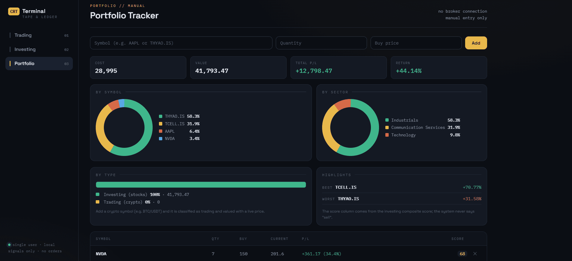572x261 pixels.
Task: Click the NVDA buy price 150
Action: click(243, 254)
